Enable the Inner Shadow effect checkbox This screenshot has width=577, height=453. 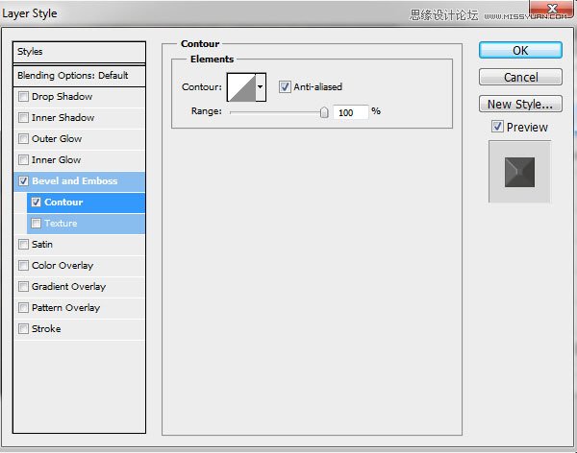click(x=23, y=117)
